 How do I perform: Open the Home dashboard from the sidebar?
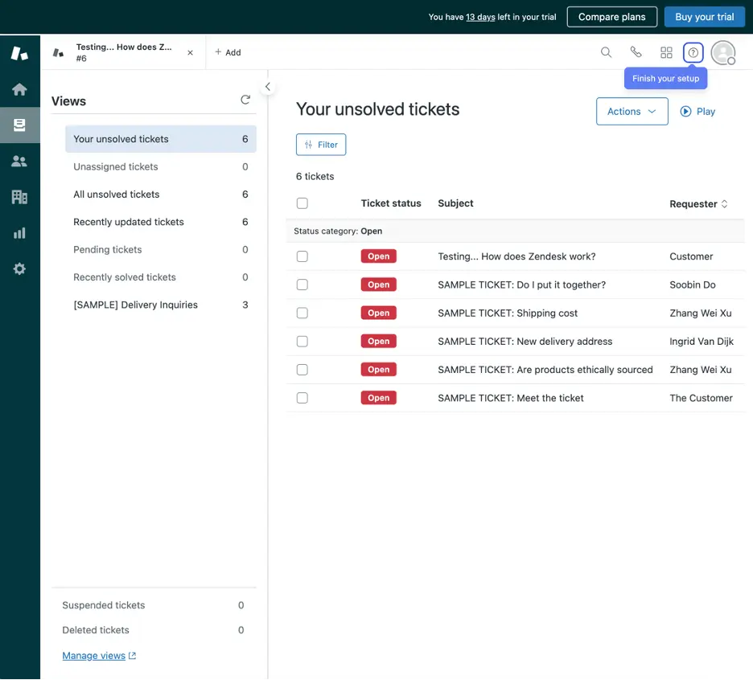tap(19, 89)
